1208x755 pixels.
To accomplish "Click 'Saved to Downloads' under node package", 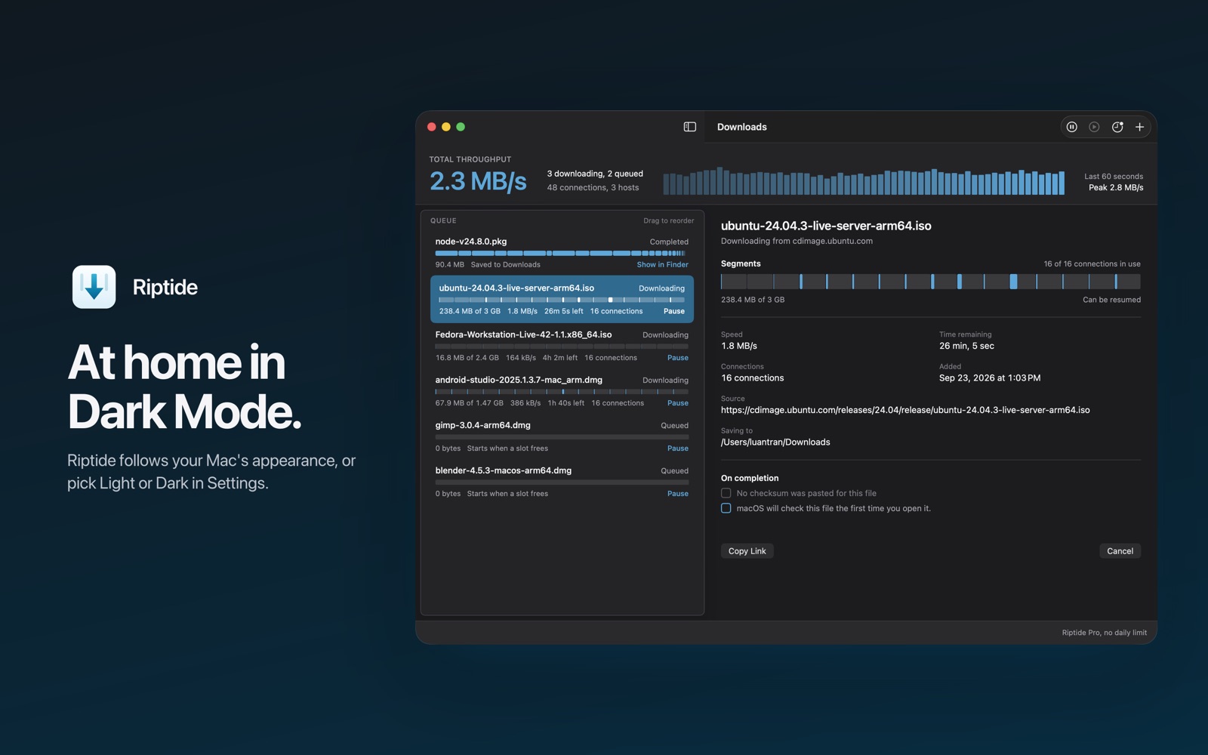I will click(x=505, y=265).
